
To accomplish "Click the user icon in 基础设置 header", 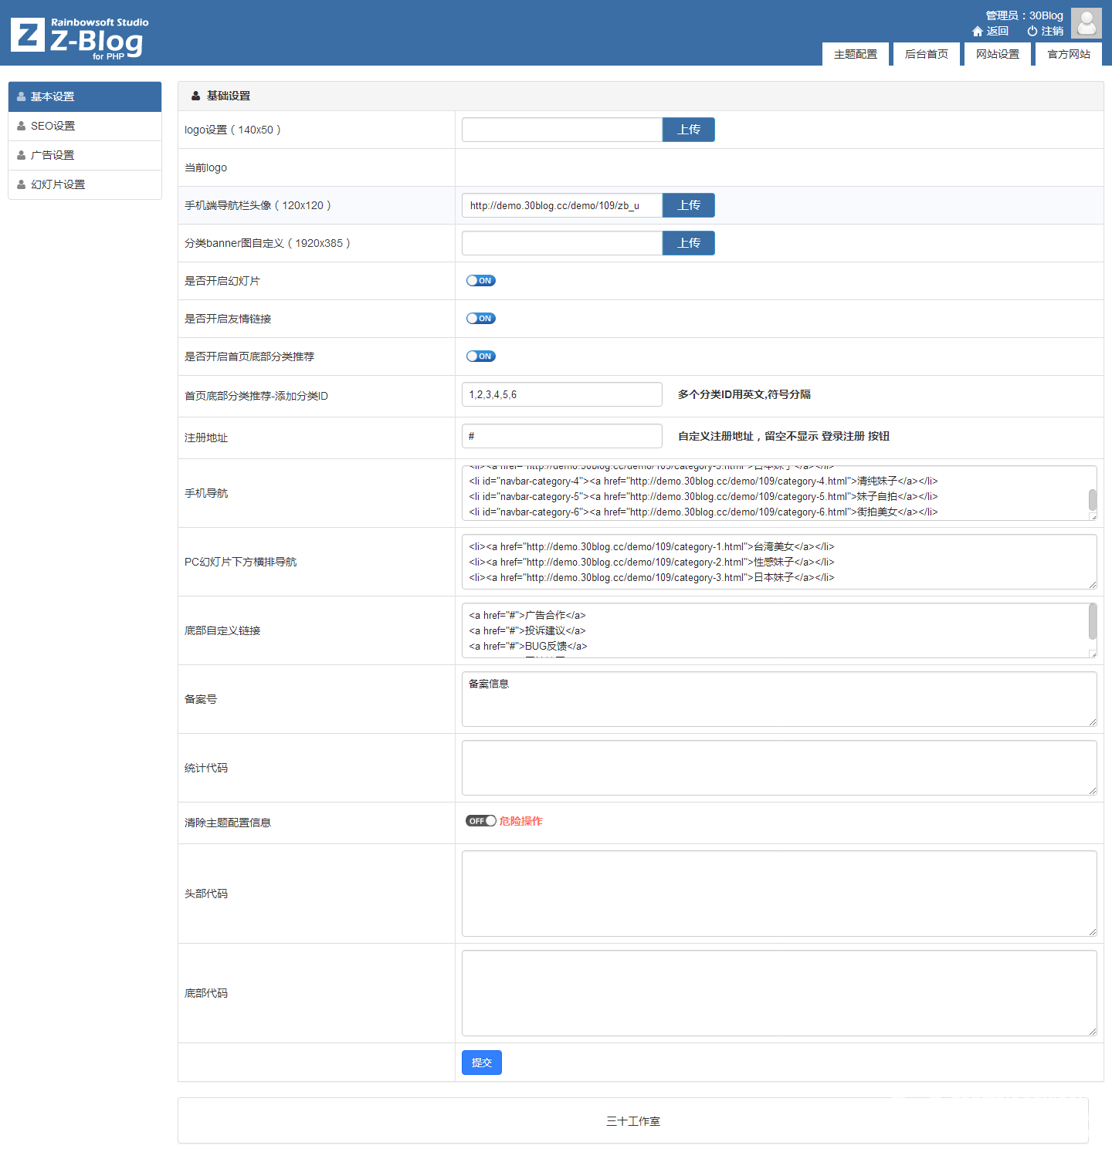I will click(196, 96).
